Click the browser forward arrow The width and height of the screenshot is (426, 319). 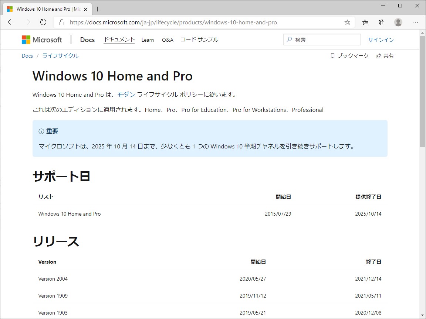pos(27,22)
